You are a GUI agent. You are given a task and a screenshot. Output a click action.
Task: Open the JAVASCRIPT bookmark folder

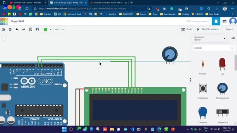click(x=126, y=14)
